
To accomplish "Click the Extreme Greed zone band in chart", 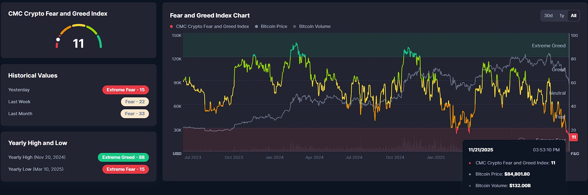I will click(373, 45).
